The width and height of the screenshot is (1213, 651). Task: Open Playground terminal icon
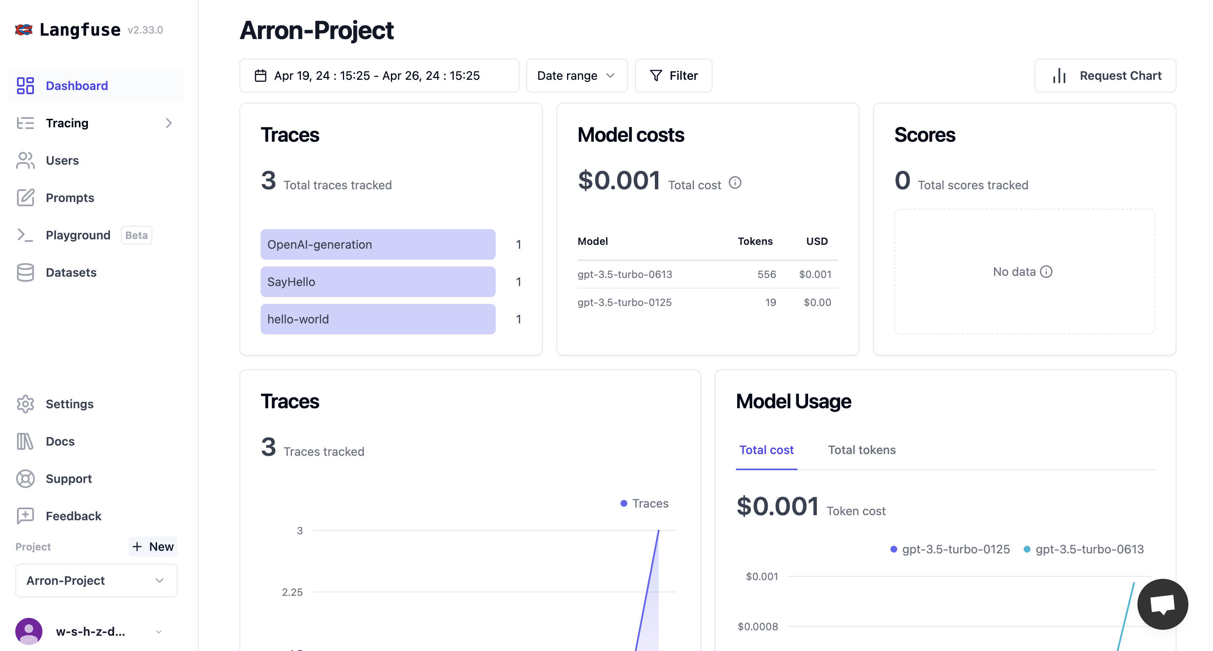25,235
